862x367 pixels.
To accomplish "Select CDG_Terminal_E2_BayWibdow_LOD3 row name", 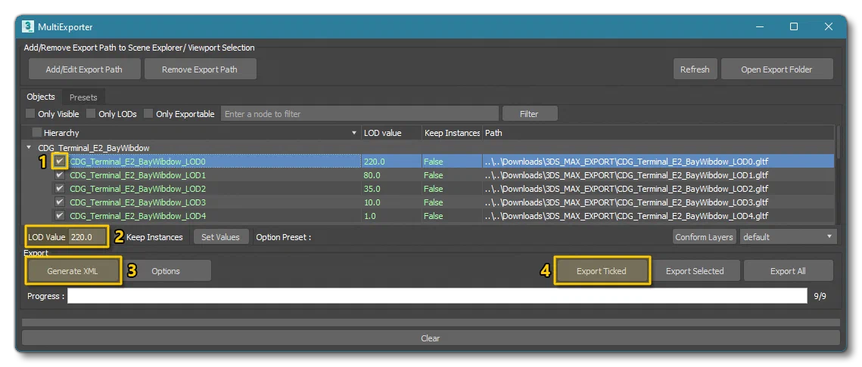I will pyautogui.click(x=138, y=202).
